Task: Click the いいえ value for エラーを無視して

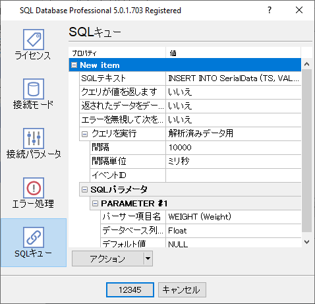Action: tap(233, 120)
